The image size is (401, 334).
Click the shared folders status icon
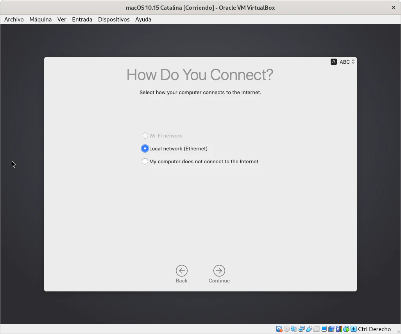(x=316, y=329)
